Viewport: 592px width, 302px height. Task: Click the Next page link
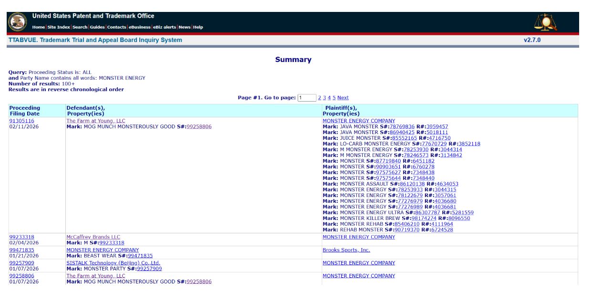pyautogui.click(x=343, y=98)
